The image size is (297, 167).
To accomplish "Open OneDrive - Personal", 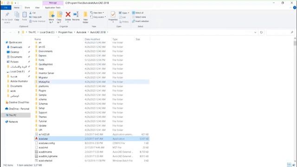I will [x=17, y=109].
